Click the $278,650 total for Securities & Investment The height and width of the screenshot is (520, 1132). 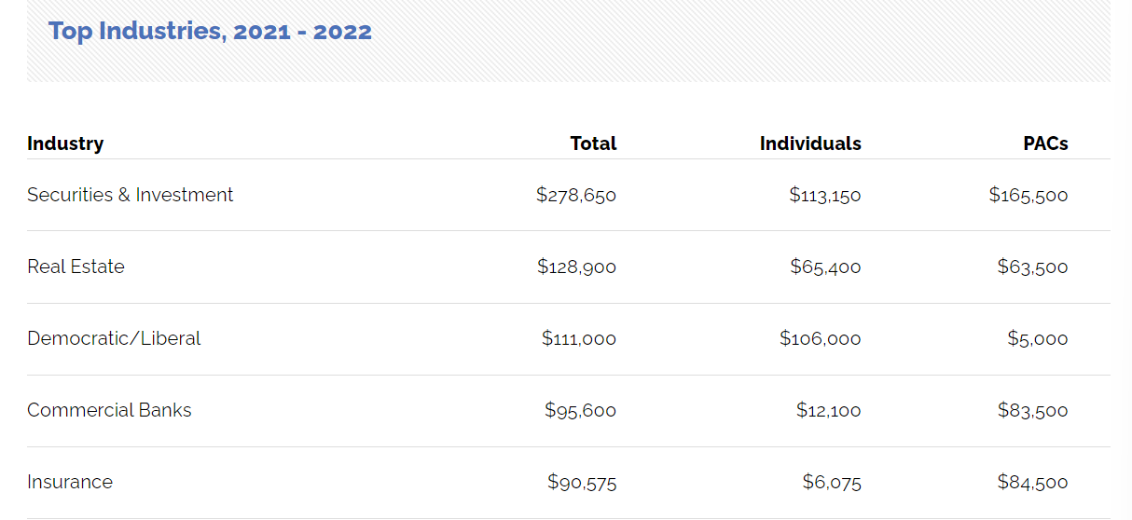[576, 195]
